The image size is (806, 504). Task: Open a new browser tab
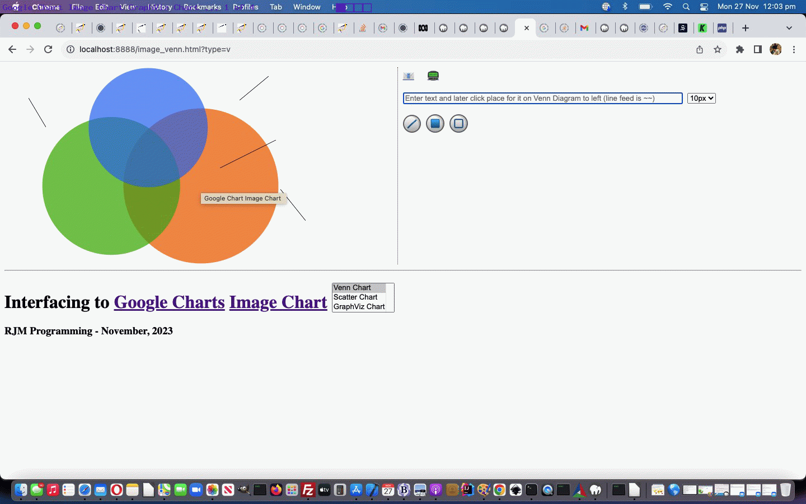coord(746,28)
